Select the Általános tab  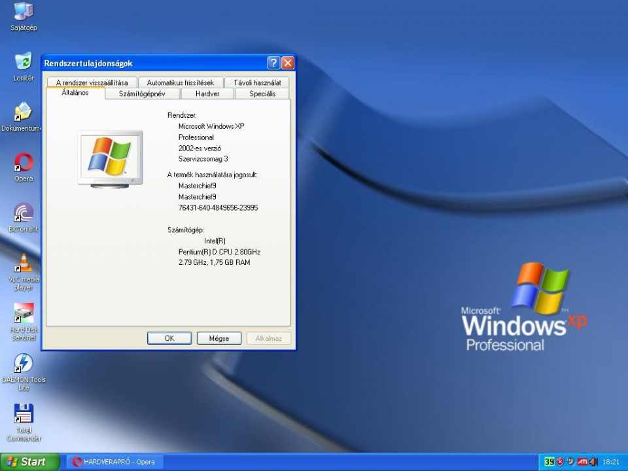tap(75, 92)
